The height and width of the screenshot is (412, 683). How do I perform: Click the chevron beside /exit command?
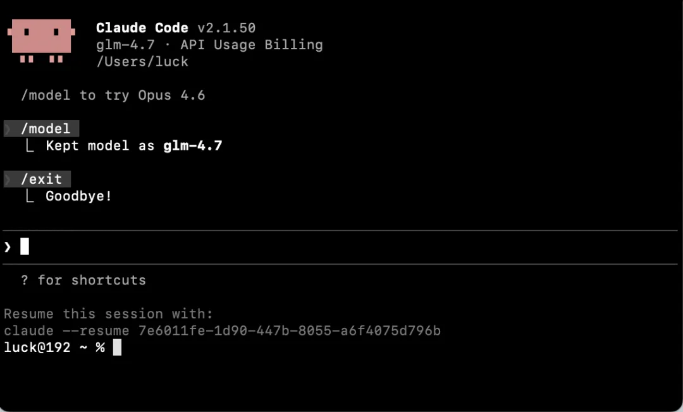click(8, 179)
